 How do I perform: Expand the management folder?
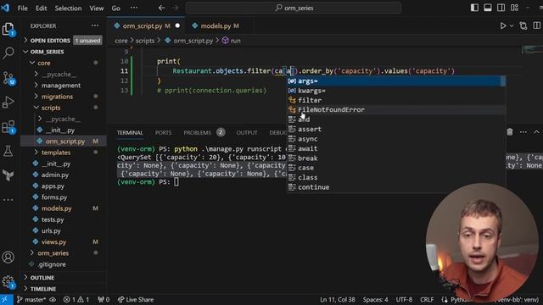point(60,86)
